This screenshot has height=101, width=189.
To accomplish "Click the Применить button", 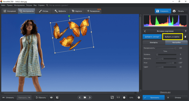I will pos(153,97).
